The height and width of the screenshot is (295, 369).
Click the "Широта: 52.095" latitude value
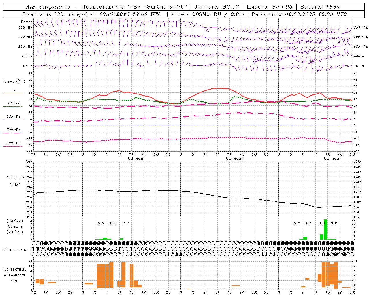(270, 7)
